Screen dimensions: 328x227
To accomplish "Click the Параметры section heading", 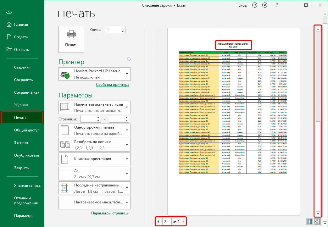I will click(75, 95).
